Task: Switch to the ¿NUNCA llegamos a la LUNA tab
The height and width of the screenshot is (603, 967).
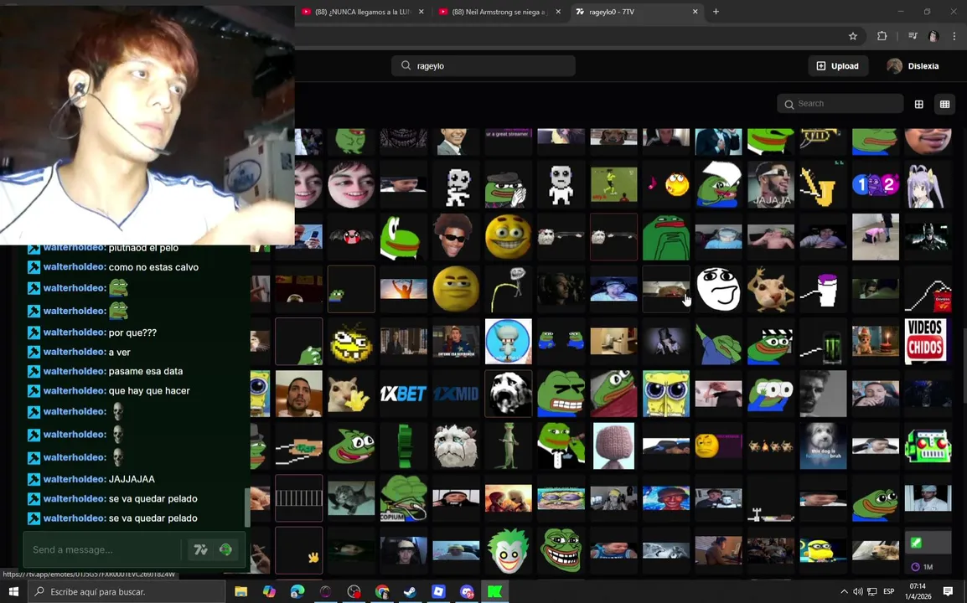Action: [x=363, y=12]
